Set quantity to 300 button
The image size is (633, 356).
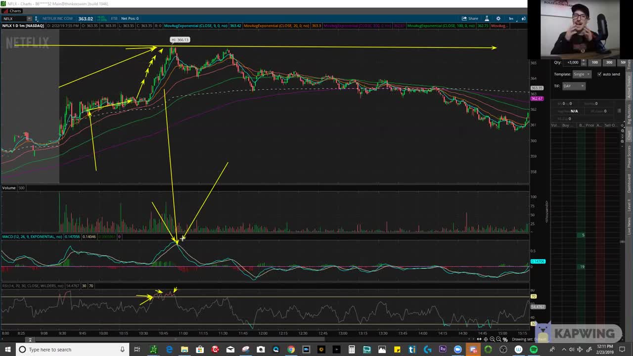609,62
